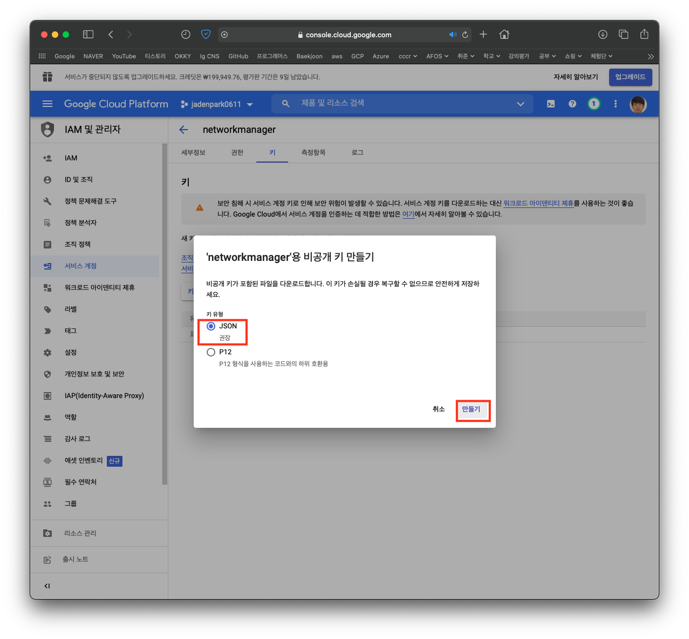Click the IAM add-person icon in sidebar
The height and width of the screenshot is (639, 689).
(x=47, y=158)
